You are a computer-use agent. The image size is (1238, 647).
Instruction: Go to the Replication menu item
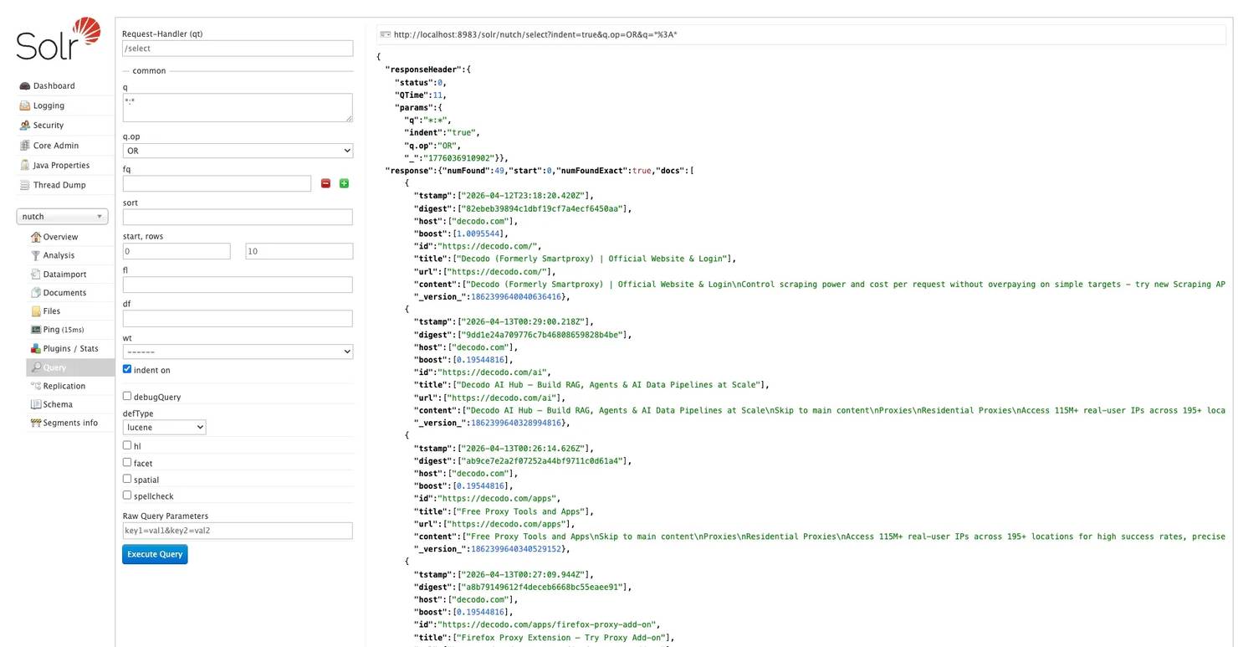(x=64, y=386)
